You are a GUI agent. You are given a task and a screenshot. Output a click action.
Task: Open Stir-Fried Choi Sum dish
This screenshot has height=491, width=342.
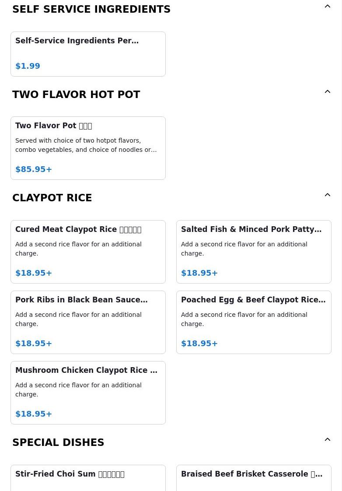(88, 477)
